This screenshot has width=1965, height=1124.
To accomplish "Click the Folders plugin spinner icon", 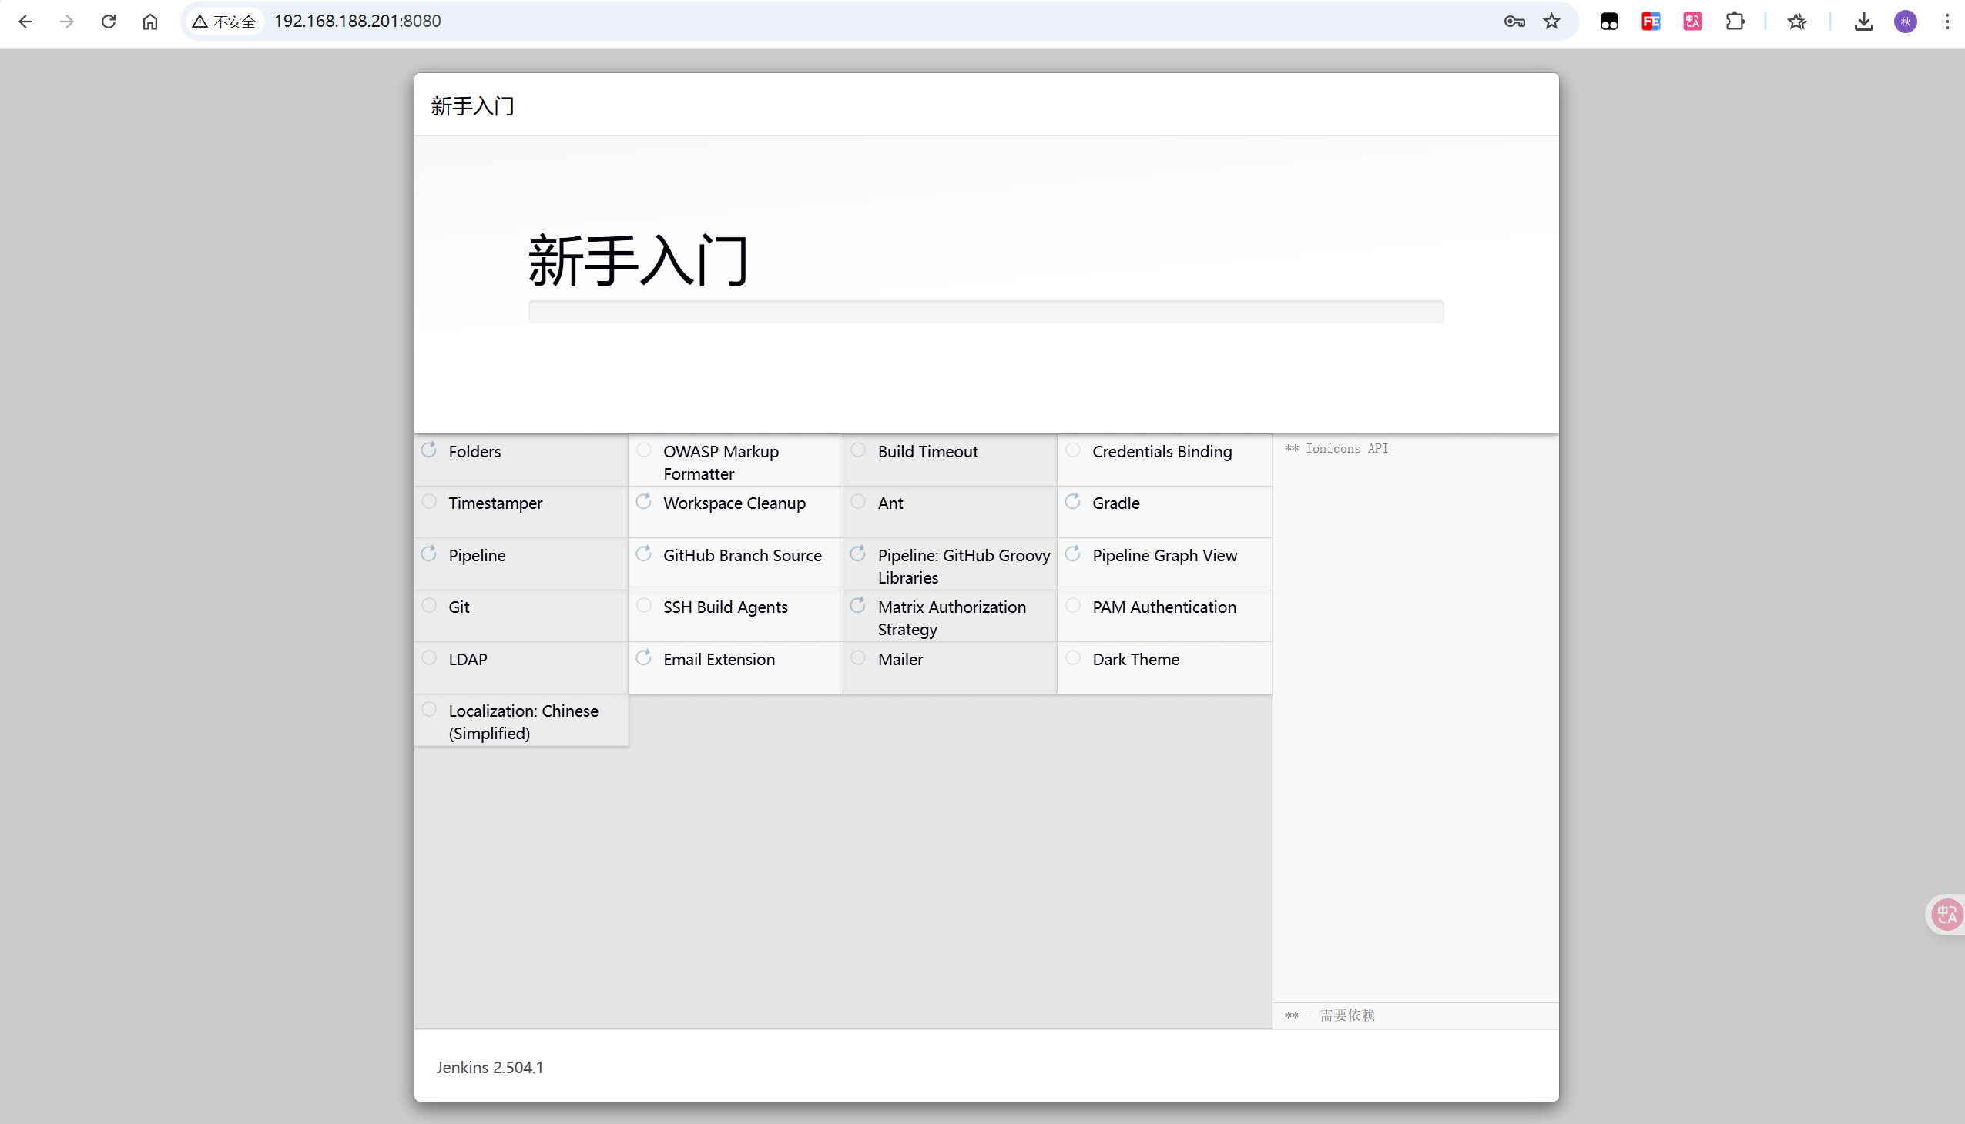I will pos(430,450).
